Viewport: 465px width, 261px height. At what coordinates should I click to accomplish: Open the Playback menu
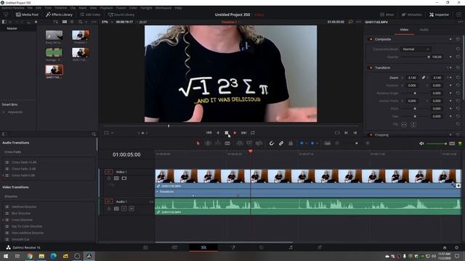tap(106, 8)
